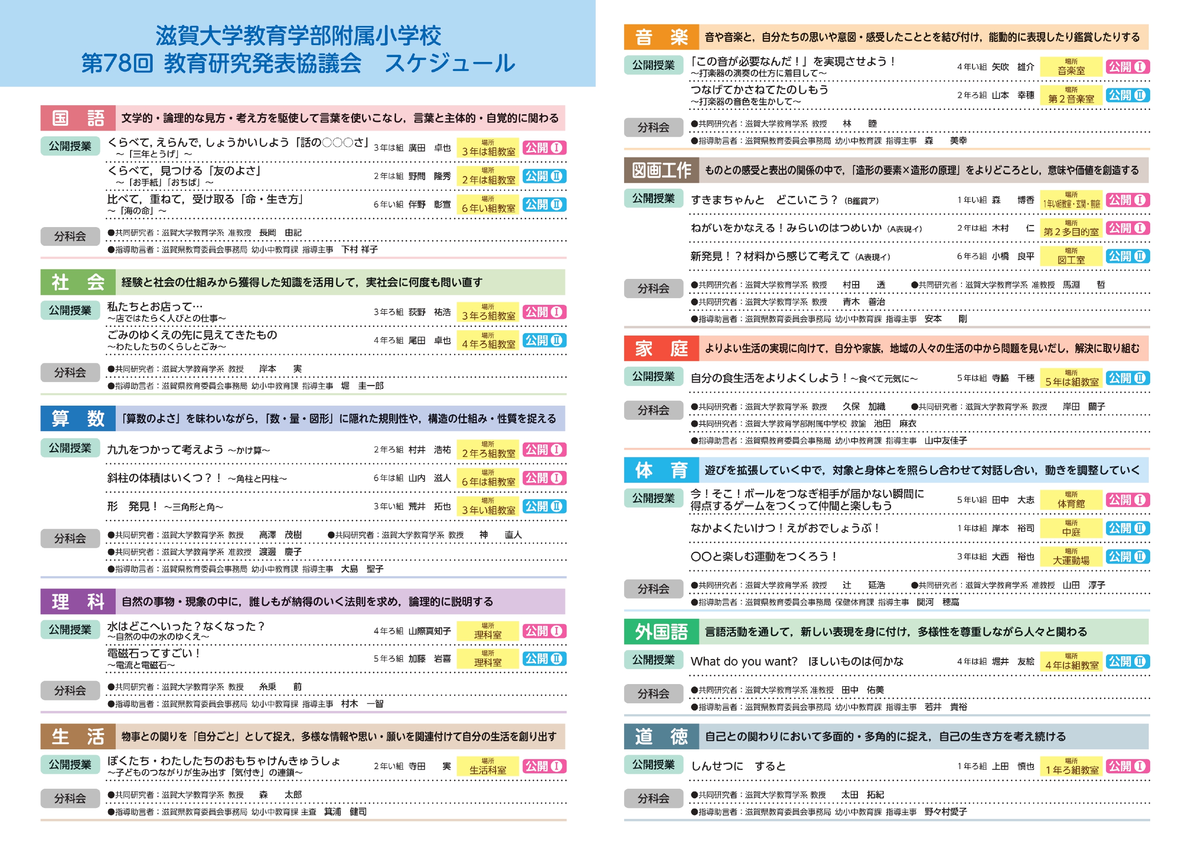Click the yellow 体育館 location box

[1071, 500]
